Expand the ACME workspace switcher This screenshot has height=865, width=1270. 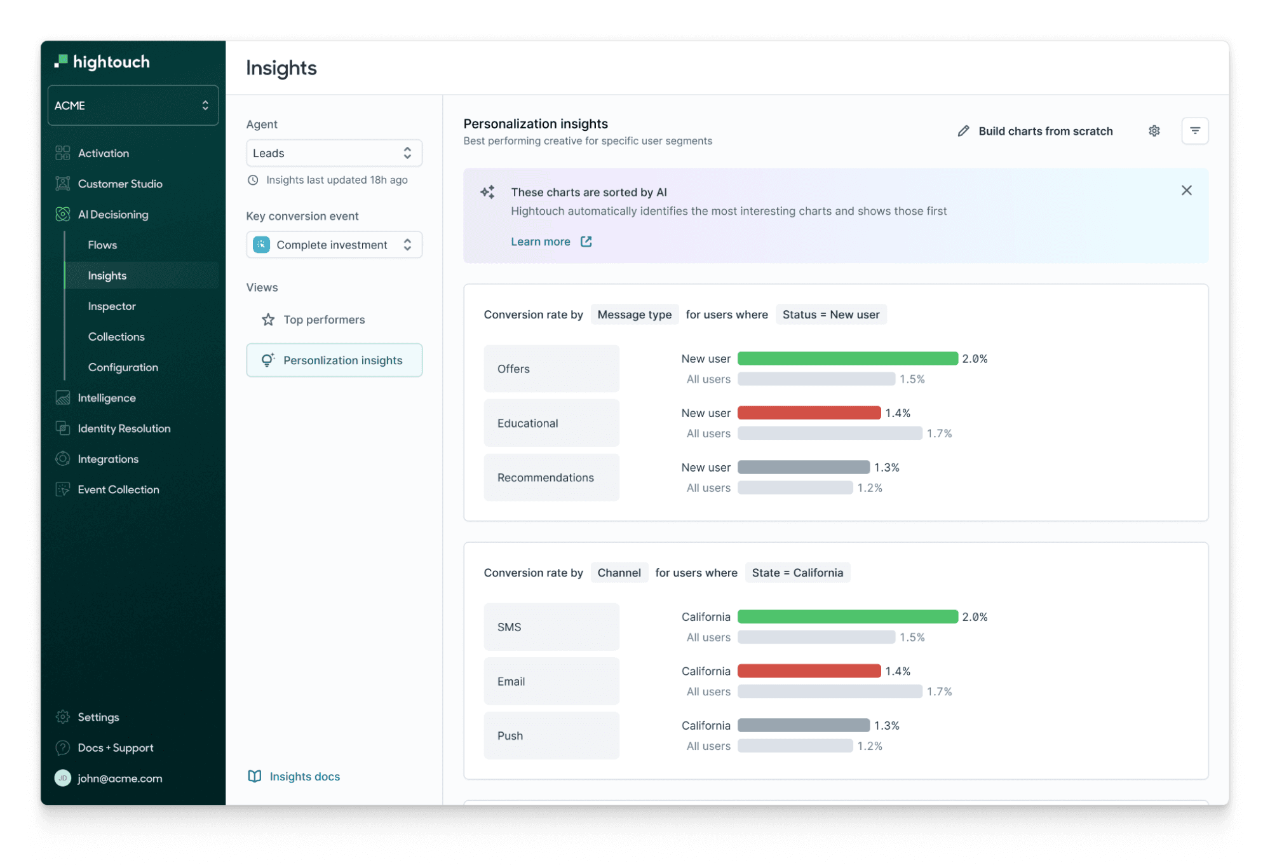pos(133,106)
